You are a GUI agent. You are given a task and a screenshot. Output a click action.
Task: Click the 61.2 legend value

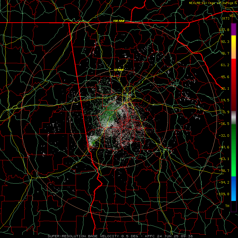[x=225, y=65]
